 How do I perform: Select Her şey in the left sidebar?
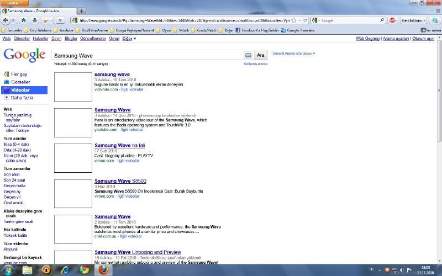pos(19,74)
